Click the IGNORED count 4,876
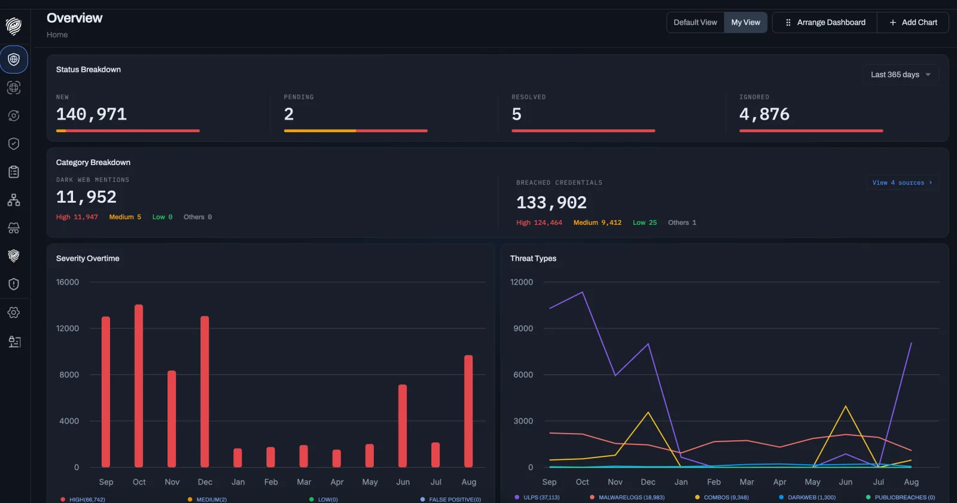 764,114
